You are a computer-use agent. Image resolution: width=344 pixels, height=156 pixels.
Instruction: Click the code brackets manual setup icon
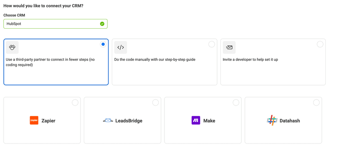point(121,47)
